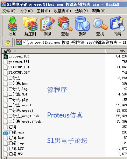This screenshot has height=159, width=127.
Task: Open the 文件(F) menu
Action: coord(9,11)
